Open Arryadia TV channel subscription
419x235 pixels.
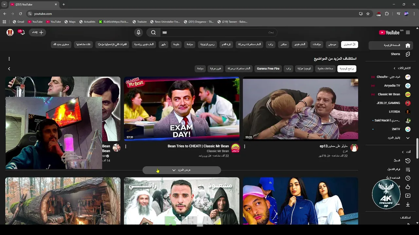[390, 86]
